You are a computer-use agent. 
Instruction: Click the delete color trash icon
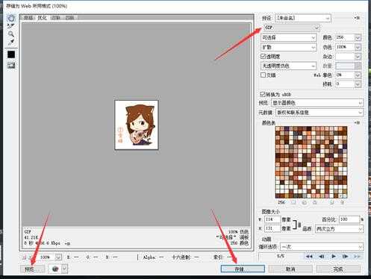click(342, 202)
